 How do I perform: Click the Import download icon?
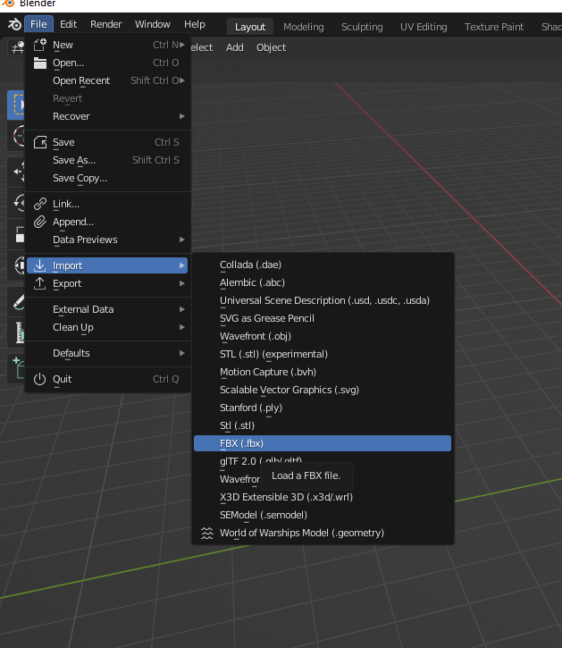(39, 265)
